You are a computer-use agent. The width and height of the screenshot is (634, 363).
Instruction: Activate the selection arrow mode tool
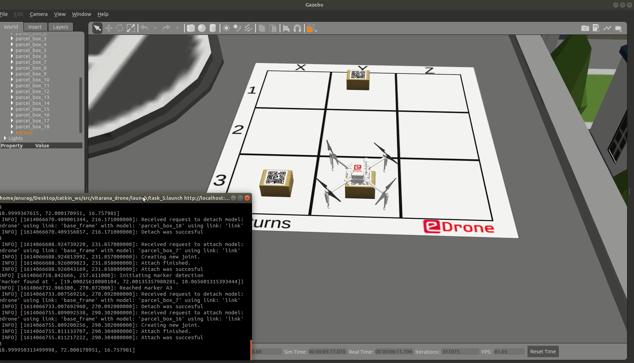click(97, 28)
